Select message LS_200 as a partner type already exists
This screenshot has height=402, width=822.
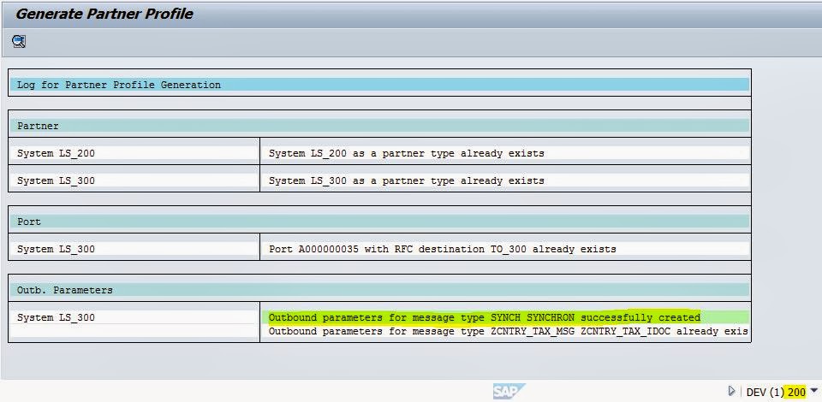(x=406, y=153)
